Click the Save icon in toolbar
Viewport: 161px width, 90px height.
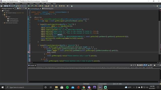(x=5, y=6)
